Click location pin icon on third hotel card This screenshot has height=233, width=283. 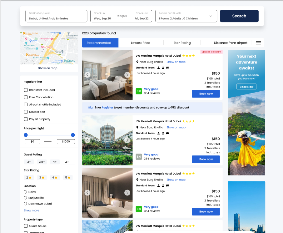(x=137, y=180)
